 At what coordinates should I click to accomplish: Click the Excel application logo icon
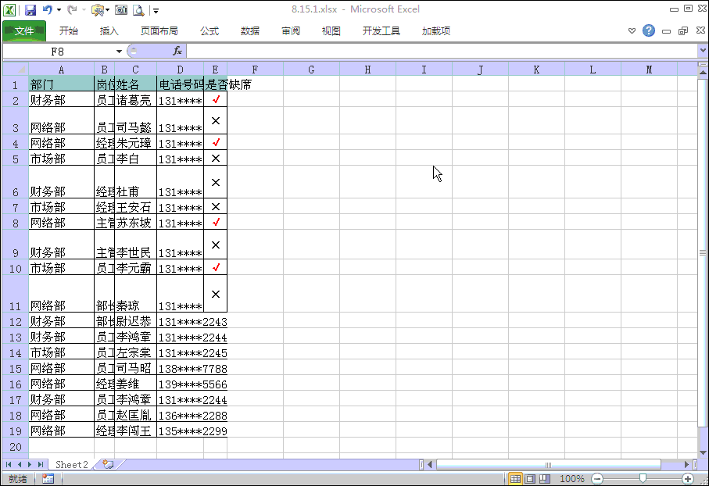tap(9, 10)
